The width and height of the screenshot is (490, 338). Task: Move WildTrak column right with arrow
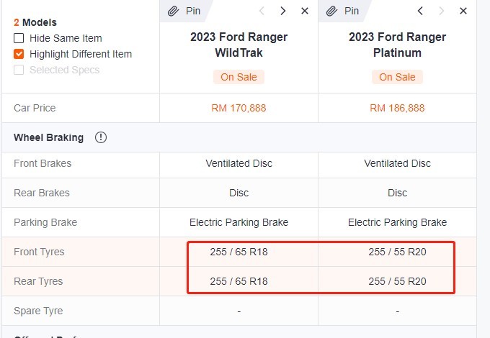[x=283, y=11]
